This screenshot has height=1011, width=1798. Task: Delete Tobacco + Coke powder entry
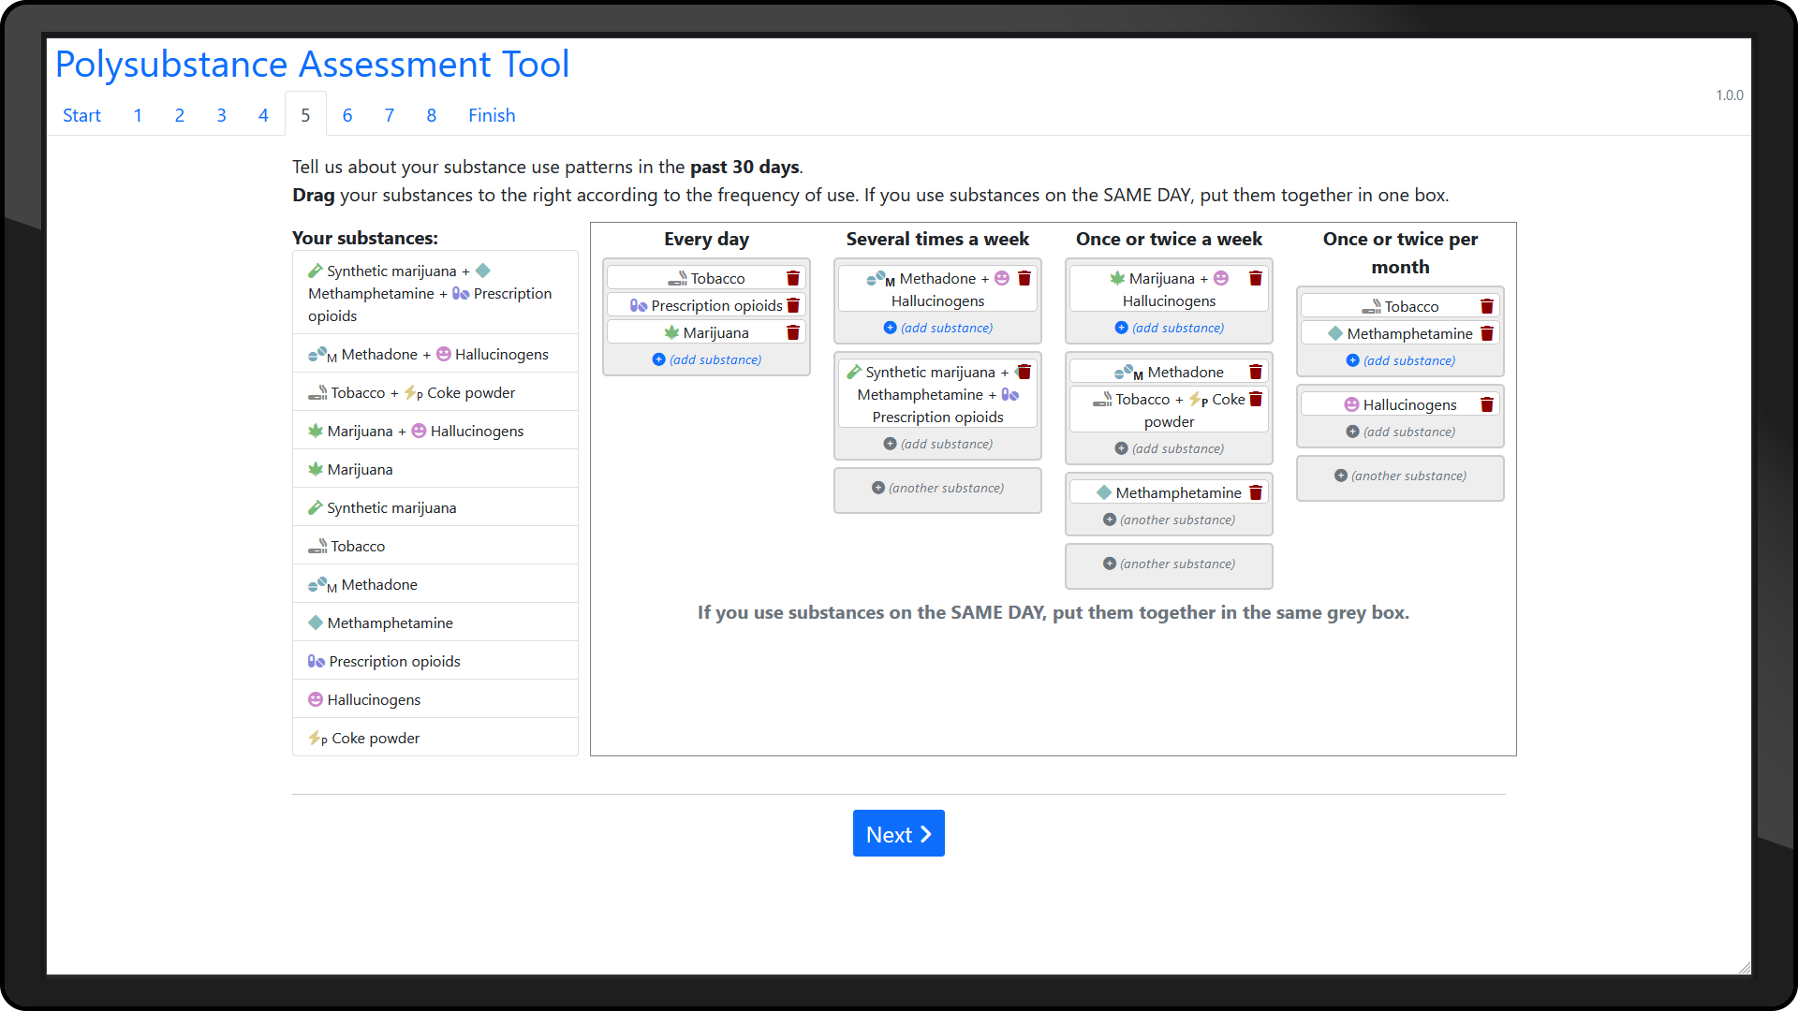coord(1256,399)
